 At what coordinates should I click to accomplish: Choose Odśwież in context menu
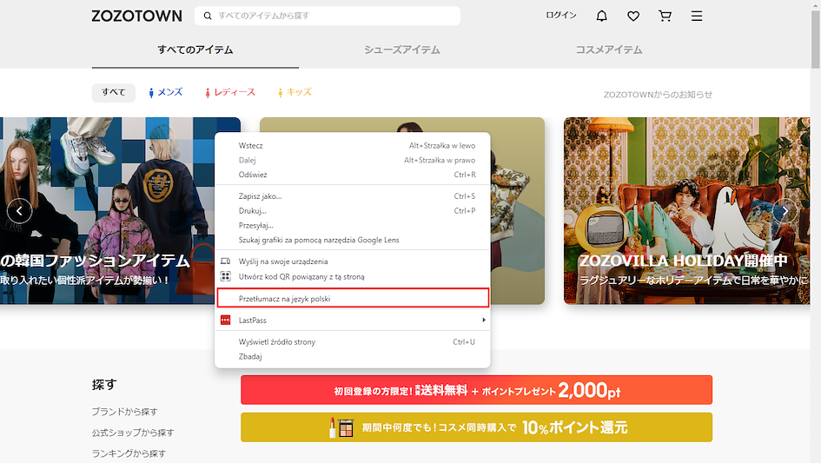pos(353,175)
